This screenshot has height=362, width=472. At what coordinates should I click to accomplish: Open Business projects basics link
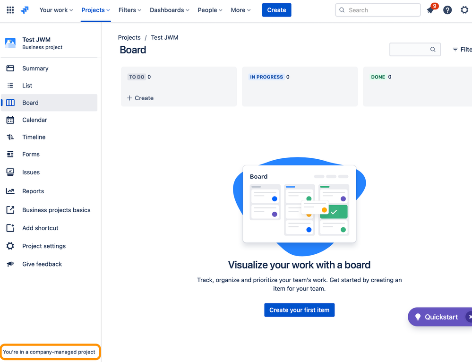49,210
